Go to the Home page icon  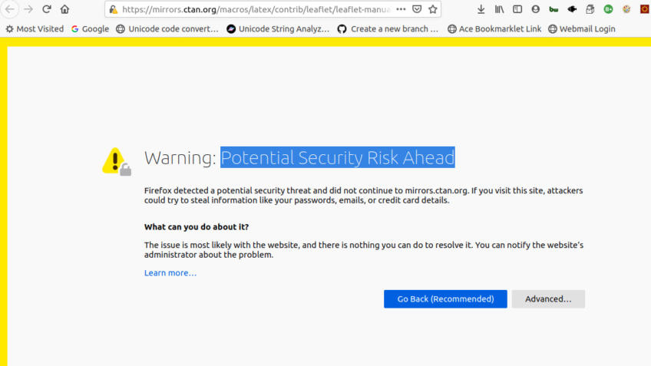[x=64, y=9]
